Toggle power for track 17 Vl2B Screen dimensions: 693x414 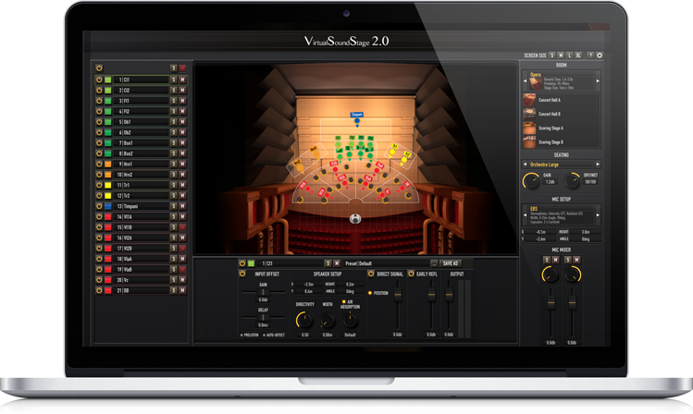[99, 249]
